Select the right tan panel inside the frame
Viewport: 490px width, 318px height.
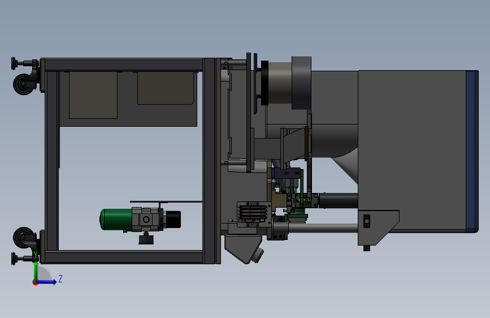coord(166,88)
